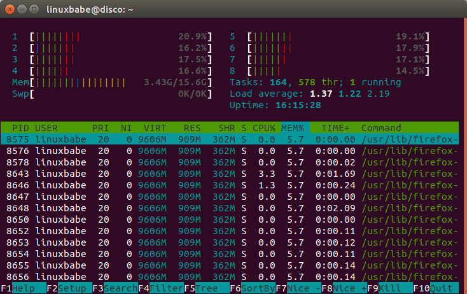Screen dimensions: 467x294
Task: Sort by the TIME+ column header
Action: [x=335, y=128]
